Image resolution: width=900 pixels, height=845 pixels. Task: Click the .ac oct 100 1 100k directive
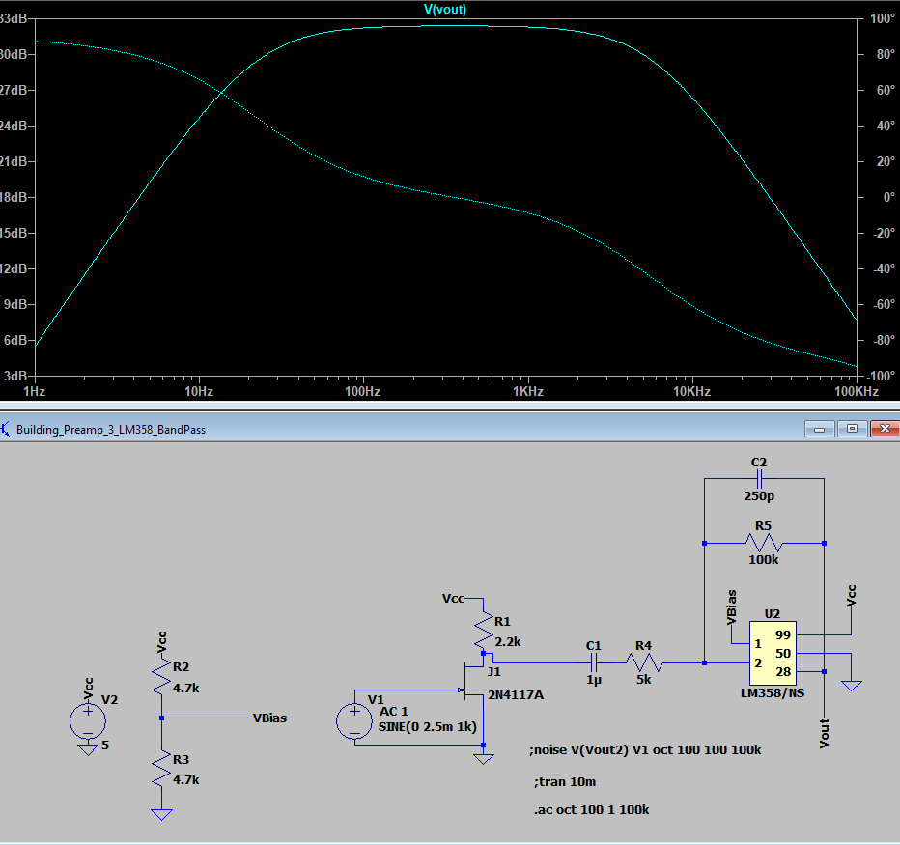point(591,809)
